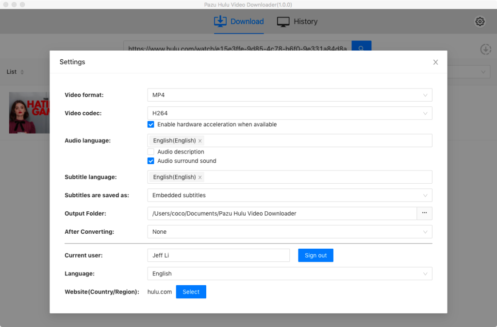Image resolution: width=497 pixels, height=327 pixels.
Task: Click The Hating Game thumbnail
Action: [30, 113]
